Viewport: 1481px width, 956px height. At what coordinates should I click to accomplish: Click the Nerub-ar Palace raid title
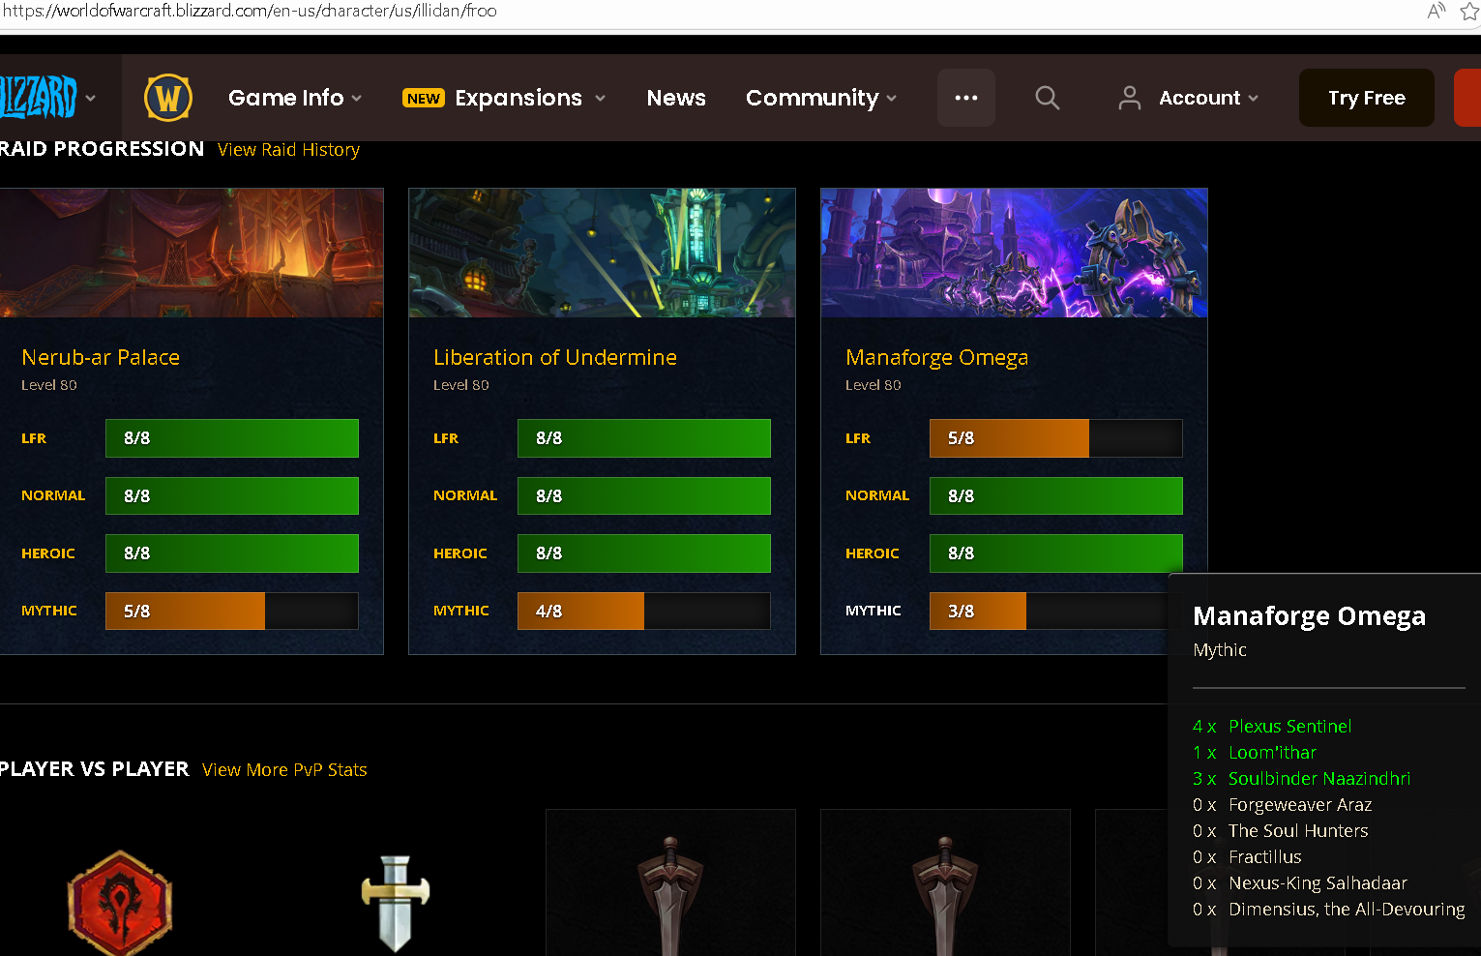(x=101, y=357)
